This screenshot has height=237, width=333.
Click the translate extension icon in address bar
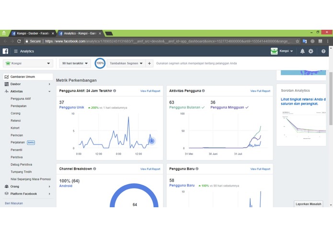[x=305, y=41]
